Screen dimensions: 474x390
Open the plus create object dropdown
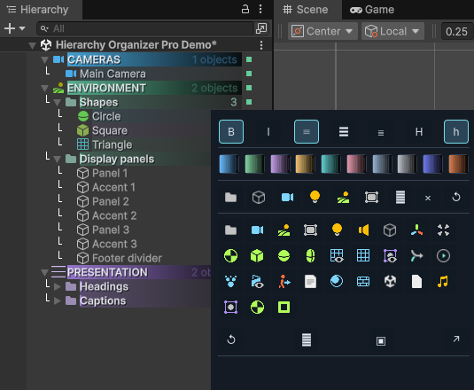click(x=14, y=28)
